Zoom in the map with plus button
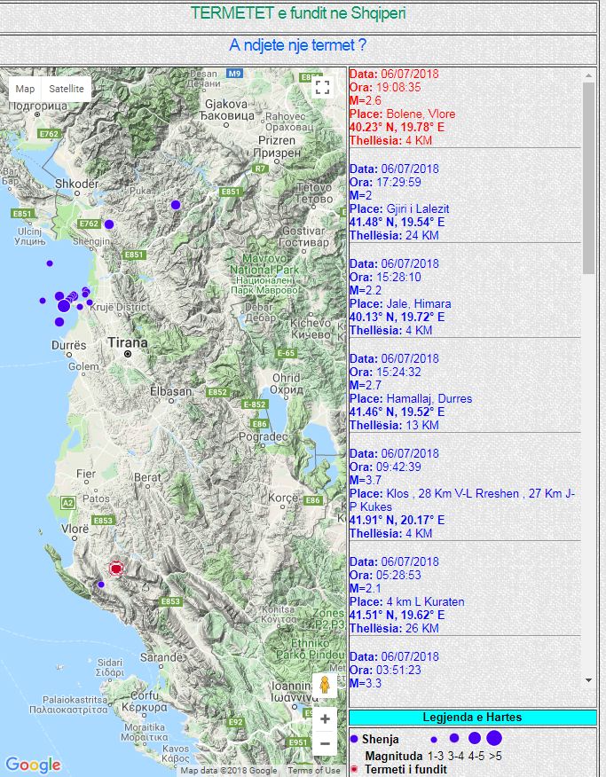 click(x=325, y=718)
